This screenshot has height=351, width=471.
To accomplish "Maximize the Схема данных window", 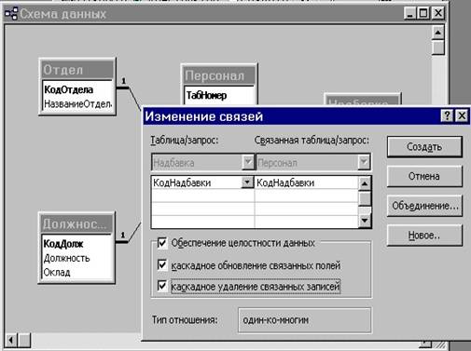I will click(423, 13).
